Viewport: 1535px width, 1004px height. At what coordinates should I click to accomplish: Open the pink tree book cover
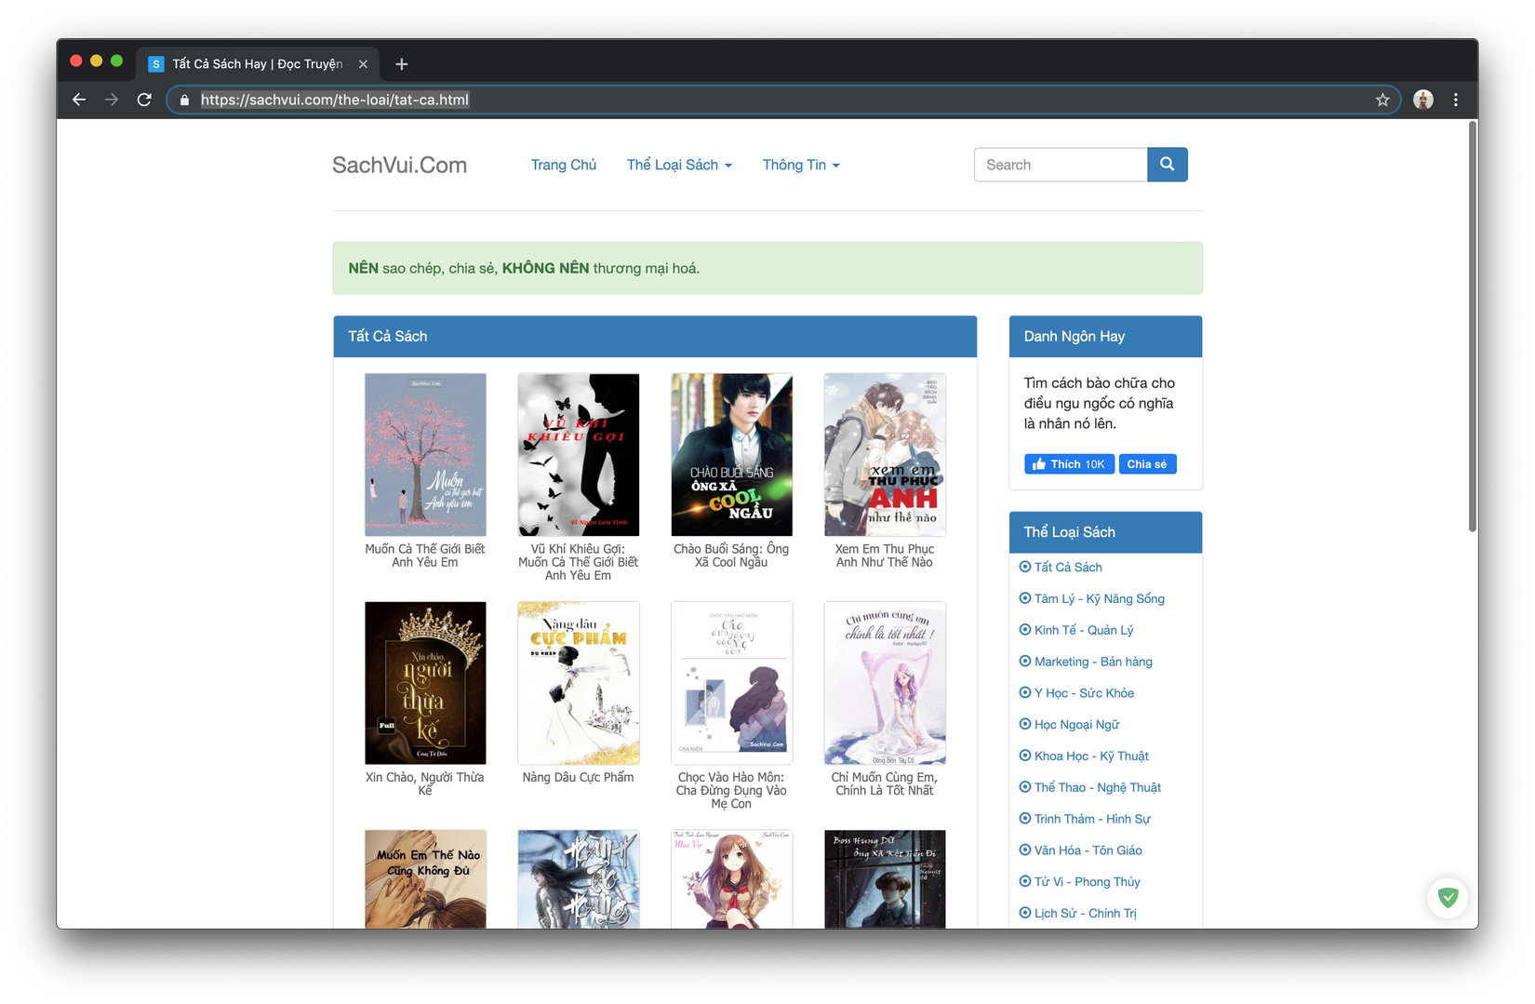point(425,455)
